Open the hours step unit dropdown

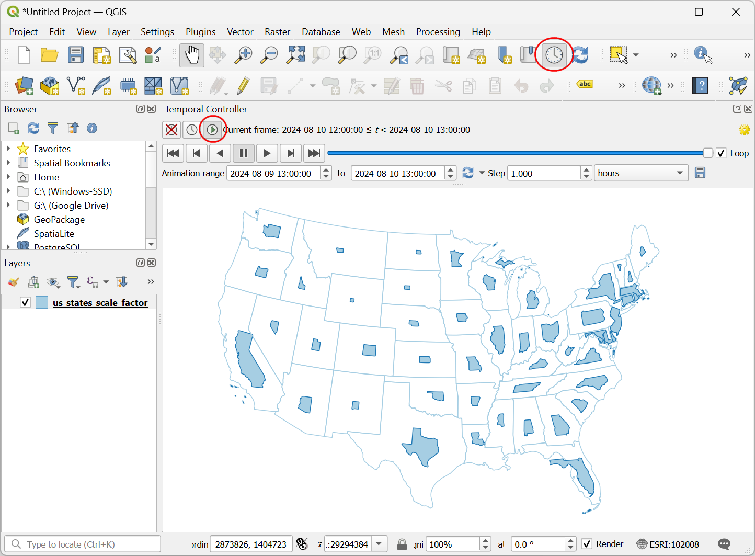tap(641, 173)
